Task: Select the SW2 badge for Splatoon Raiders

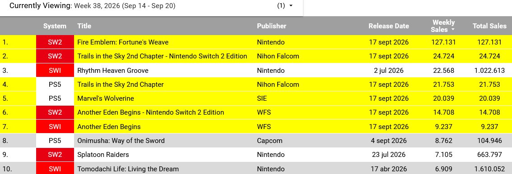Action: [x=55, y=155]
